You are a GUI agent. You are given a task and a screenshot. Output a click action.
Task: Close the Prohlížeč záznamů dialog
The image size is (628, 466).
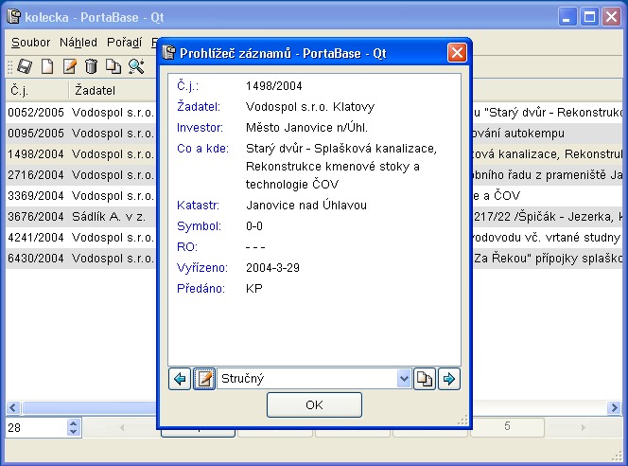(x=457, y=52)
